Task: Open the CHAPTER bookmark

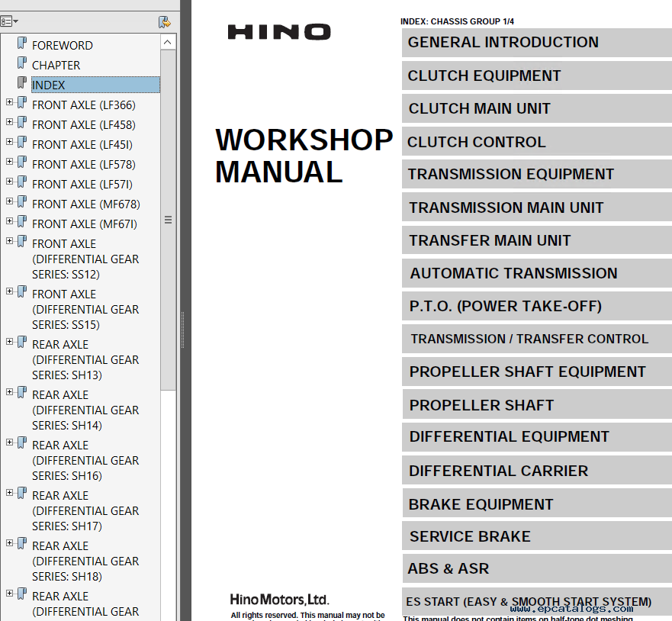Action: 56,65
